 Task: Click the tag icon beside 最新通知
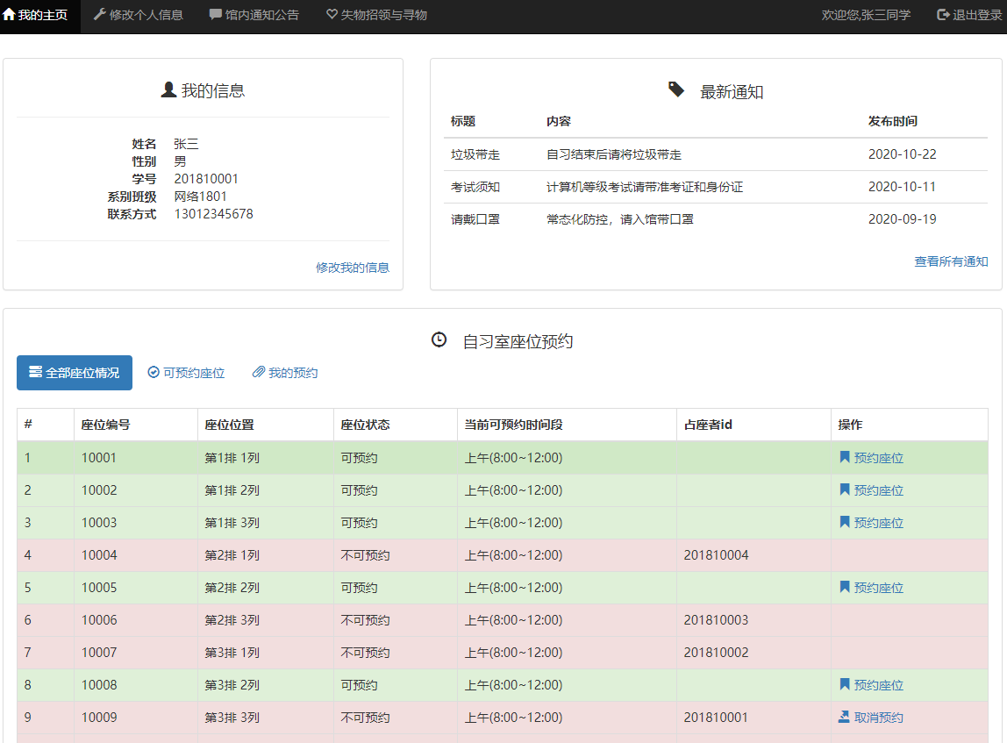676,89
